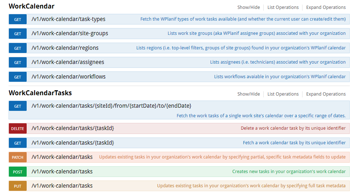Open tasks by siteId and date range path
Image resolution: width=359 pixels, height=194 pixels.
click(x=111, y=106)
